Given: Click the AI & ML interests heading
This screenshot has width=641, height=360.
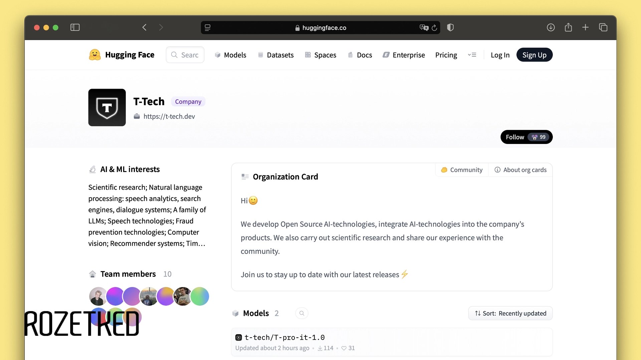Looking at the screenshot, I should click(130, 169).
